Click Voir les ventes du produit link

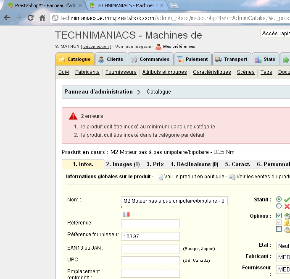[263, 177]
